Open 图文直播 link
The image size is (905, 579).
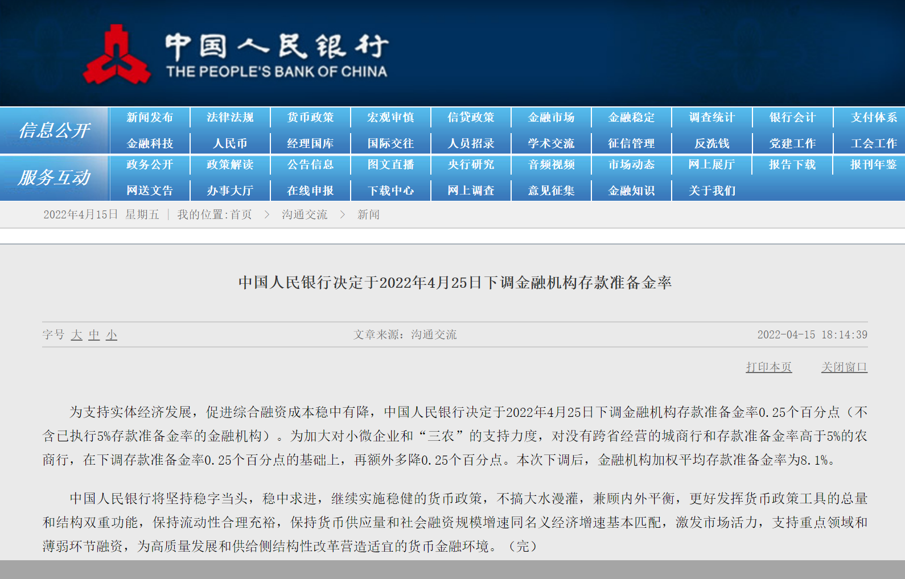pyautogui.click(x=390, y=164)
